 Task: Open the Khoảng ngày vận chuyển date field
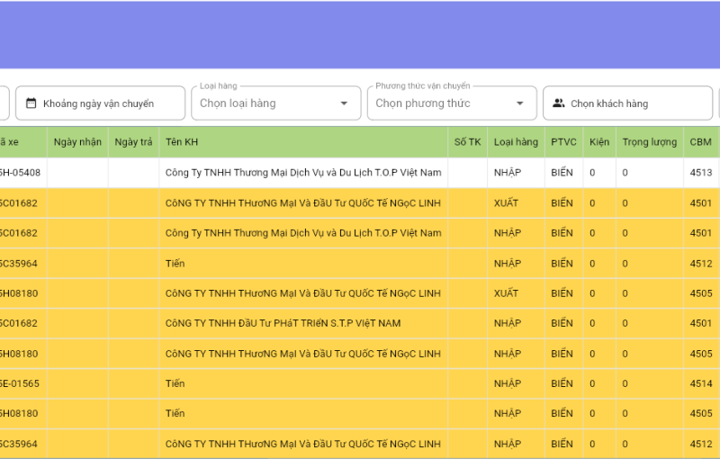coord(99,103)
